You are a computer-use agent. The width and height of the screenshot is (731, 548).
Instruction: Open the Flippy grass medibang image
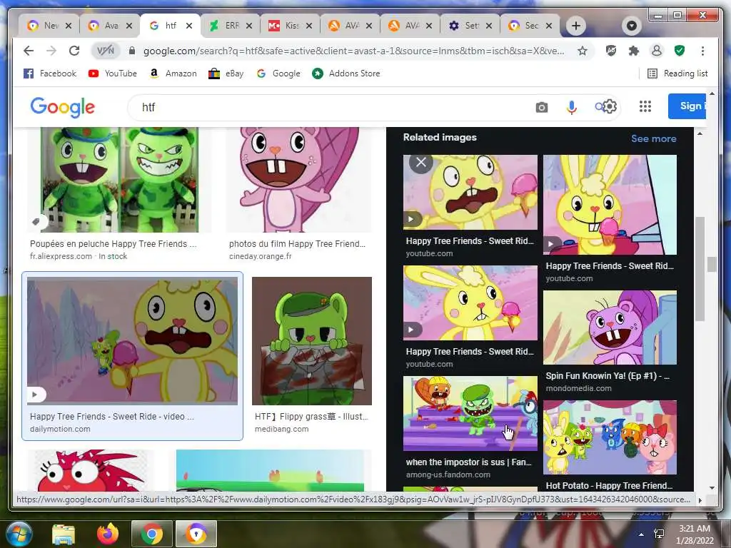click(312, 341)
